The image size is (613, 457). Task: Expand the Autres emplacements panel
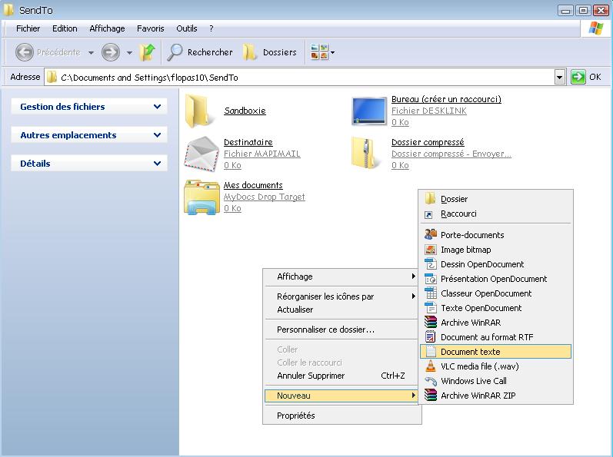[89, 135]
